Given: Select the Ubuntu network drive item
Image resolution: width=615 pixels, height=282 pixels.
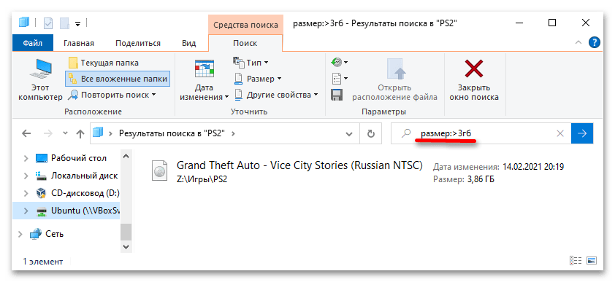Looking at the screenshot, I should click(66, 211).
